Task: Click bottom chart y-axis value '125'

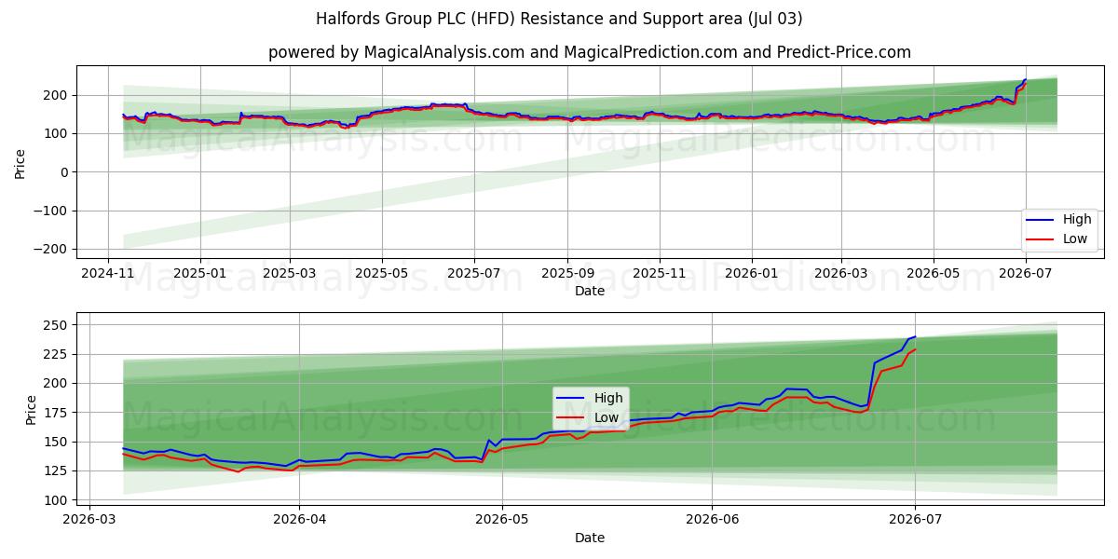Action: [56, 471]
